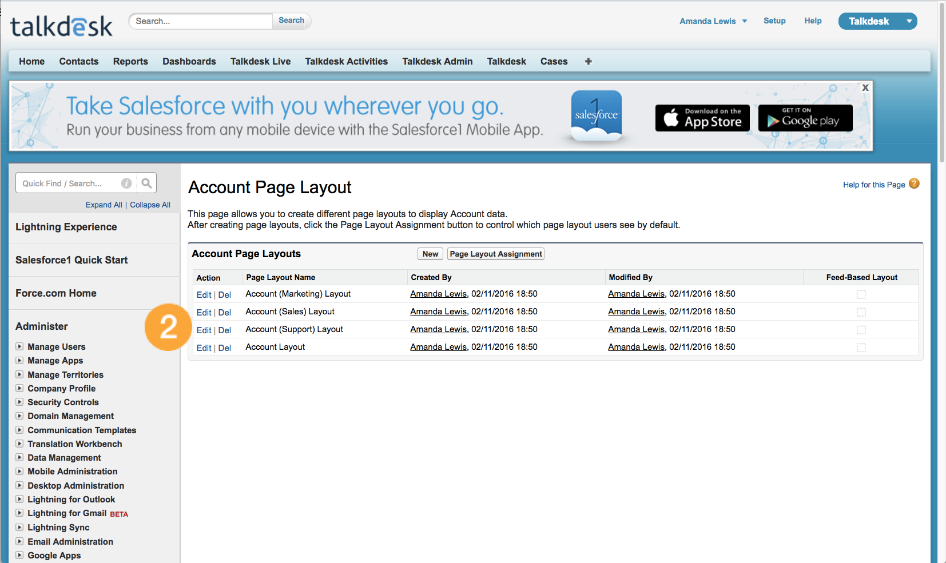
Task: Expand the Manage Apps tree node
Action: point(19,360)
